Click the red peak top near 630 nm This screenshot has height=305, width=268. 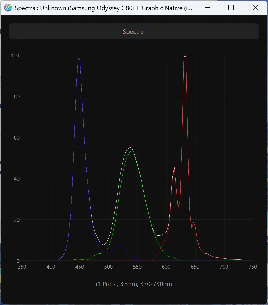(x=185, y=56)
